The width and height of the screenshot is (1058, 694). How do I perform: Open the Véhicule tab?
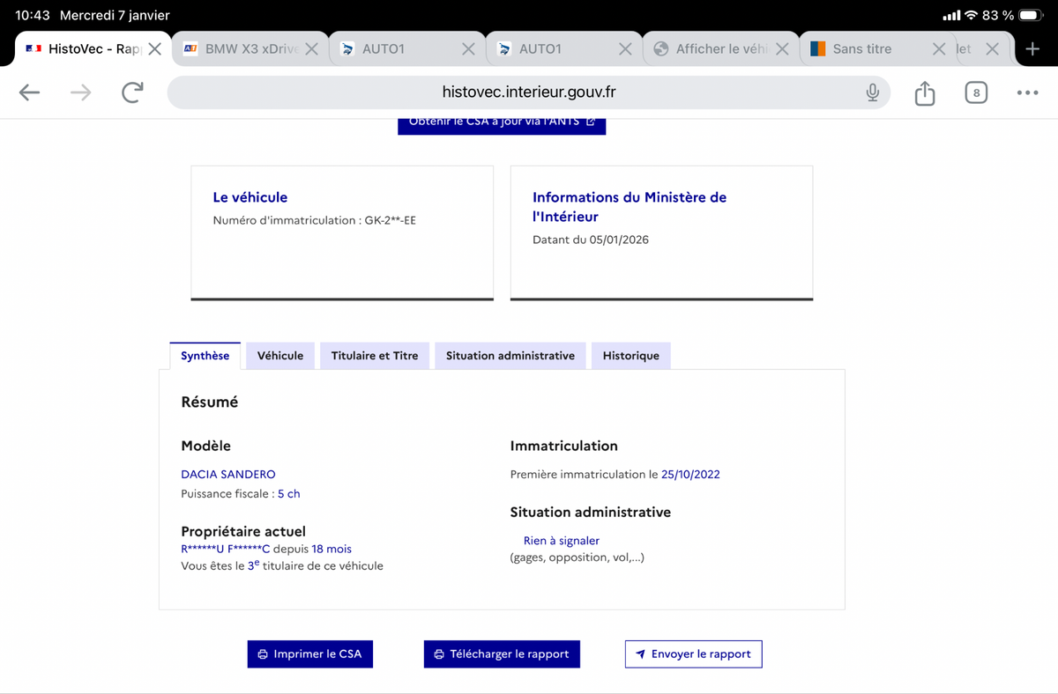click(x=280, y=356)
